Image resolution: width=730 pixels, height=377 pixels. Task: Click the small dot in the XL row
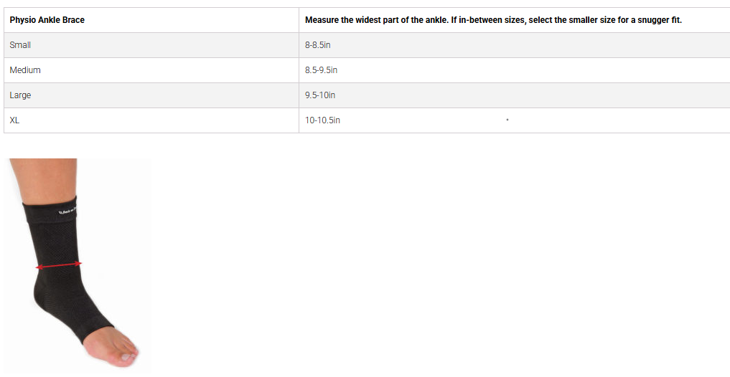pyautogui.click(x=507, y=120)
